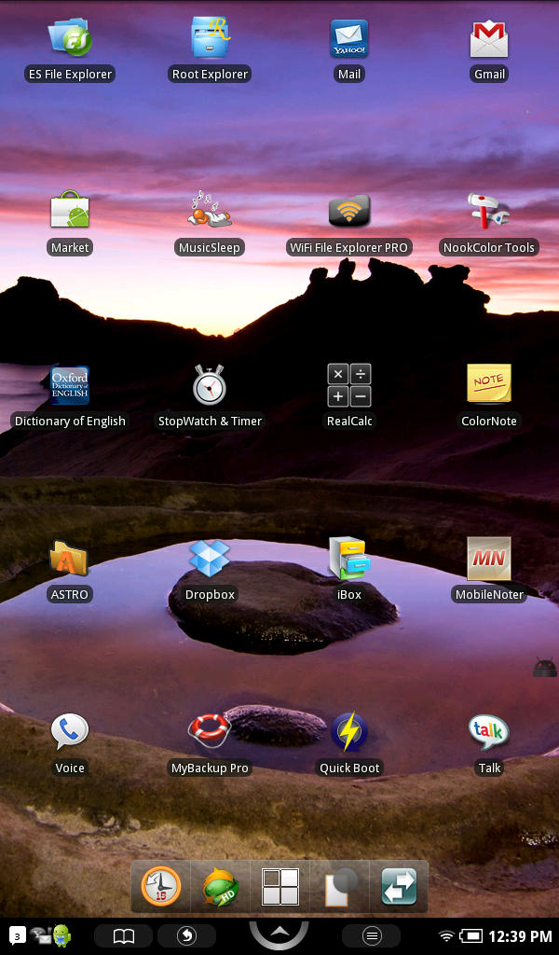Tap the center up-arrow Nook button
Screen dimensions: 559x955
point(279,933)
